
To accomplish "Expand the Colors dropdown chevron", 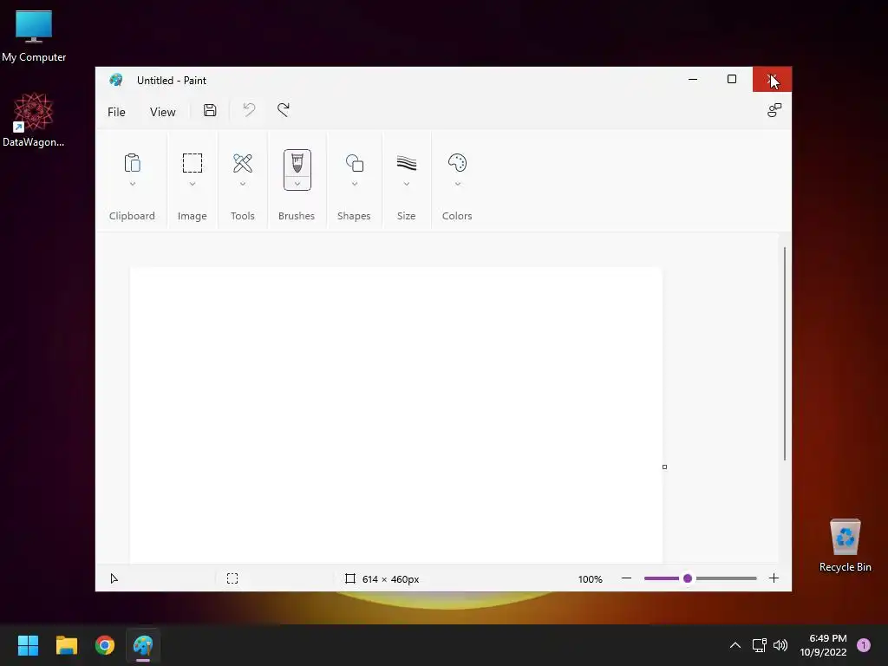I will point(458,184).
